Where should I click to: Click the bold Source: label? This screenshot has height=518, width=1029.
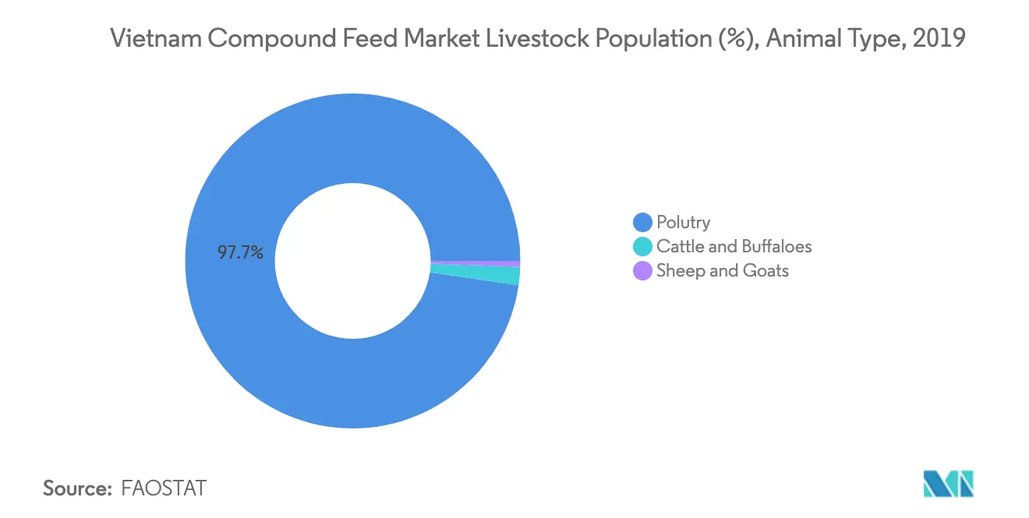coord(78,488)
